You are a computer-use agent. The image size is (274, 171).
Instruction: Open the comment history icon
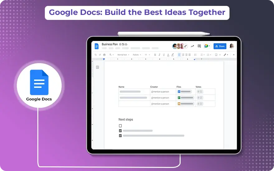tap(199, 46)
